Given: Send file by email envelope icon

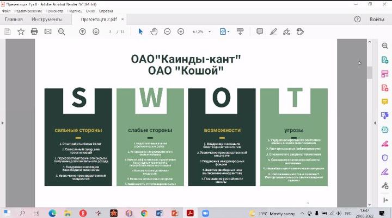Looking at the screenshot, I should click(x=48, y=31).
